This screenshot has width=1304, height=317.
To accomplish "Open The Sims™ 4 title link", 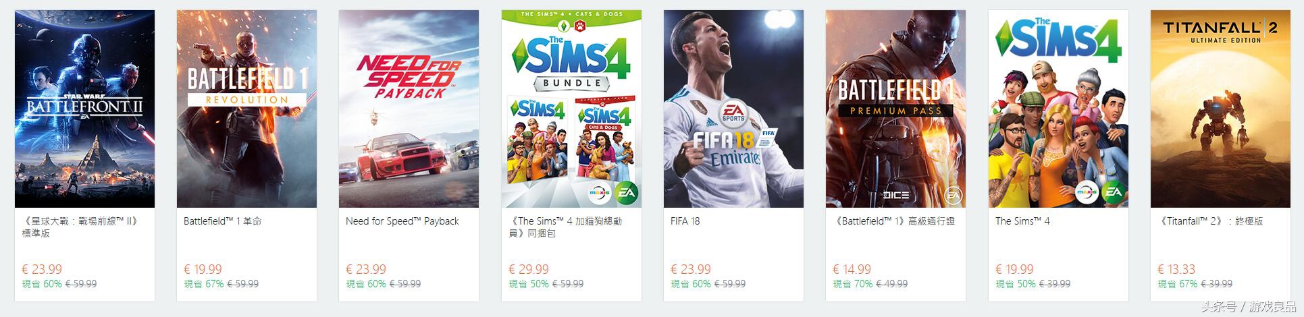I will tap(1022, 221).
